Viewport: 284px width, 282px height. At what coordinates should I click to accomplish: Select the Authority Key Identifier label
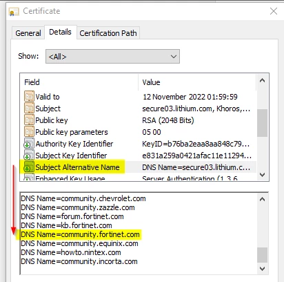[x=74, y=144]
